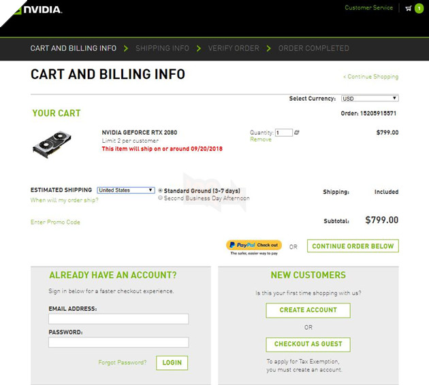Click the Email Address input field
This screenshot has width=429, height=385.
[x=118, y=319]
